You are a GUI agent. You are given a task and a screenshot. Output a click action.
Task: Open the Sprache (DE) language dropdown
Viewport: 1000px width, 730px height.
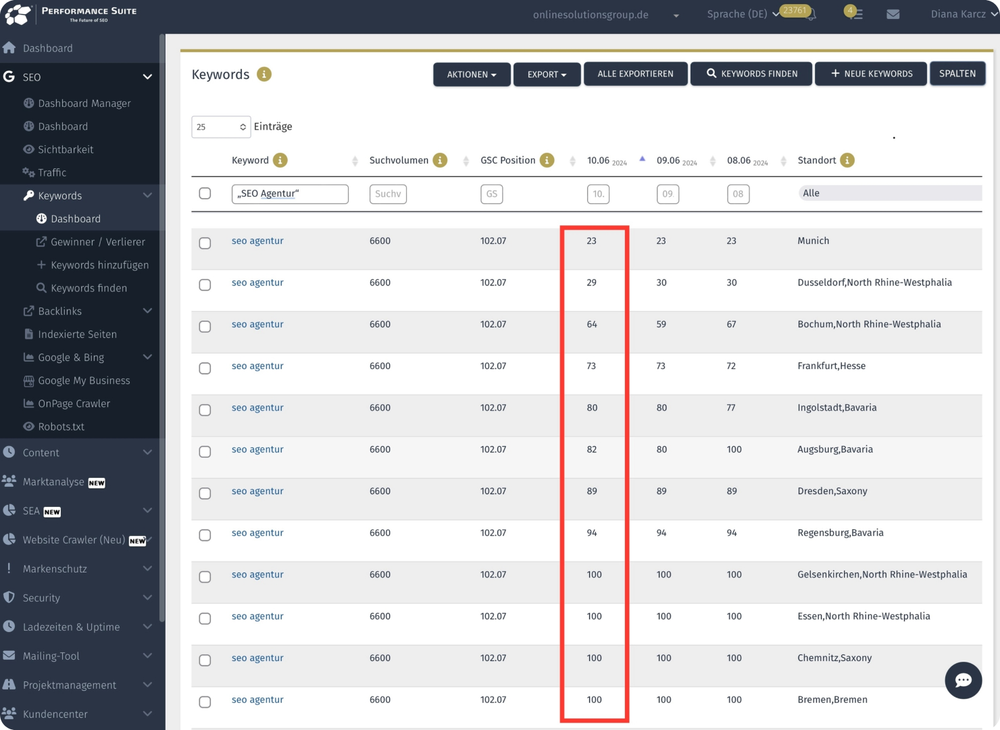point(743,14)
